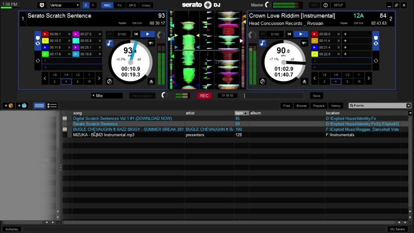The image size is (414, 233).
Task: Open the Prepare panel tab
Action: coord(319,106)
